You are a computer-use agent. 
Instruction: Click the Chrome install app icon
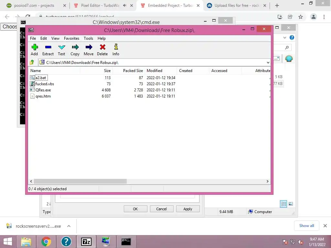click(280, 17)
